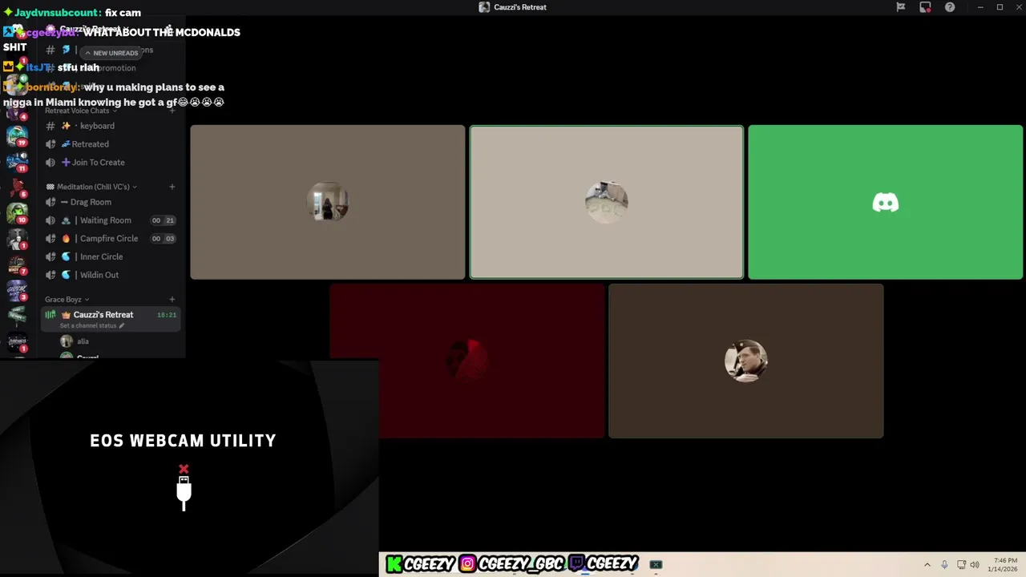
Task: Click hashtag icon of keyboard channel
Action: [x=50, y=126]
